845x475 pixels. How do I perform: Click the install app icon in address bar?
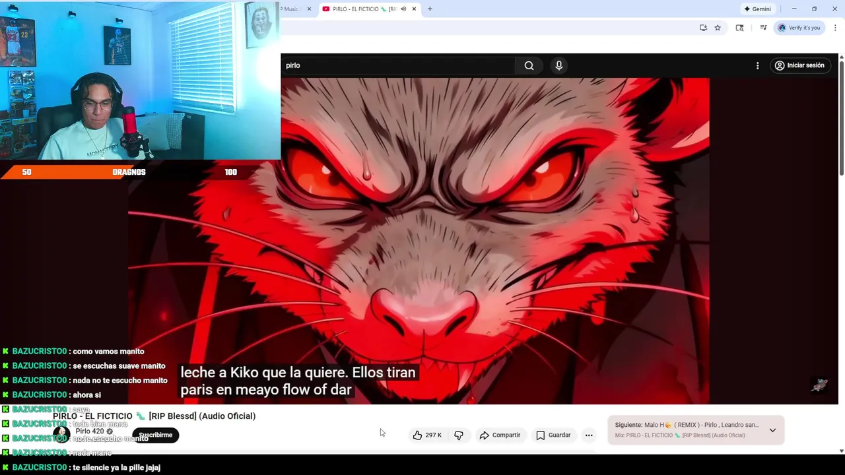tap(703, 28)
